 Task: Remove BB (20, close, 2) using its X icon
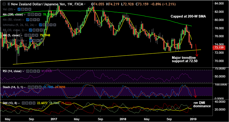click(41, 30)
